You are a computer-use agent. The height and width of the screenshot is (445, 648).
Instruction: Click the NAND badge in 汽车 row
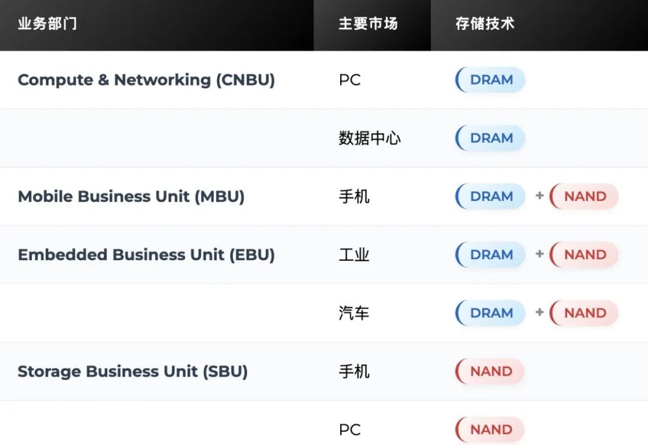584,313
